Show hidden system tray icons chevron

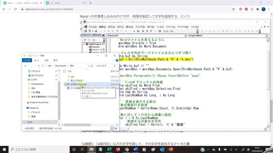(x=208, y=149)
